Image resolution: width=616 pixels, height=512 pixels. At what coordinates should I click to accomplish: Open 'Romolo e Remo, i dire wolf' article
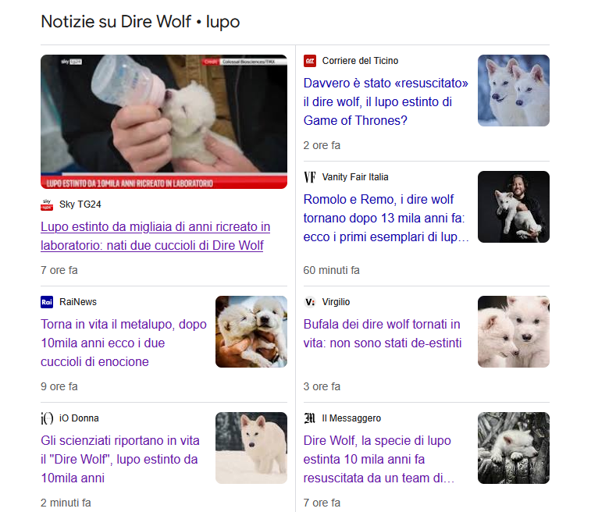click(385, 218)
